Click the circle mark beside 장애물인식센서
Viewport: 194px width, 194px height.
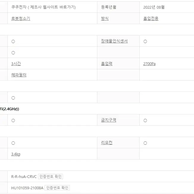pos(145,42)
